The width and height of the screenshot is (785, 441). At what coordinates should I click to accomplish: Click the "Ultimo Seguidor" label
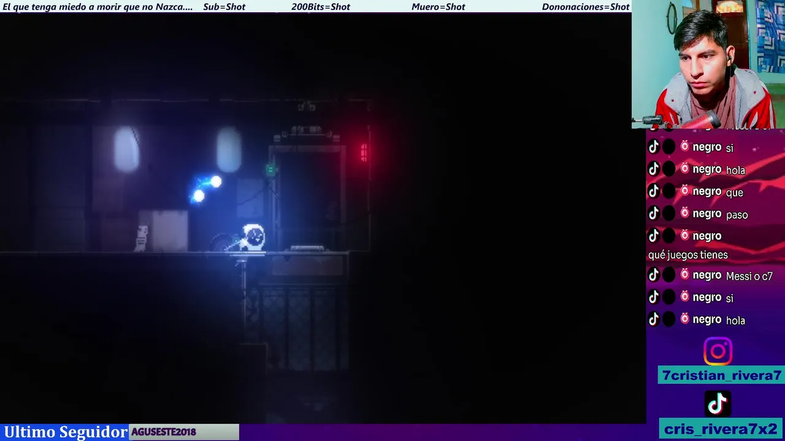(x=65, y=432)
